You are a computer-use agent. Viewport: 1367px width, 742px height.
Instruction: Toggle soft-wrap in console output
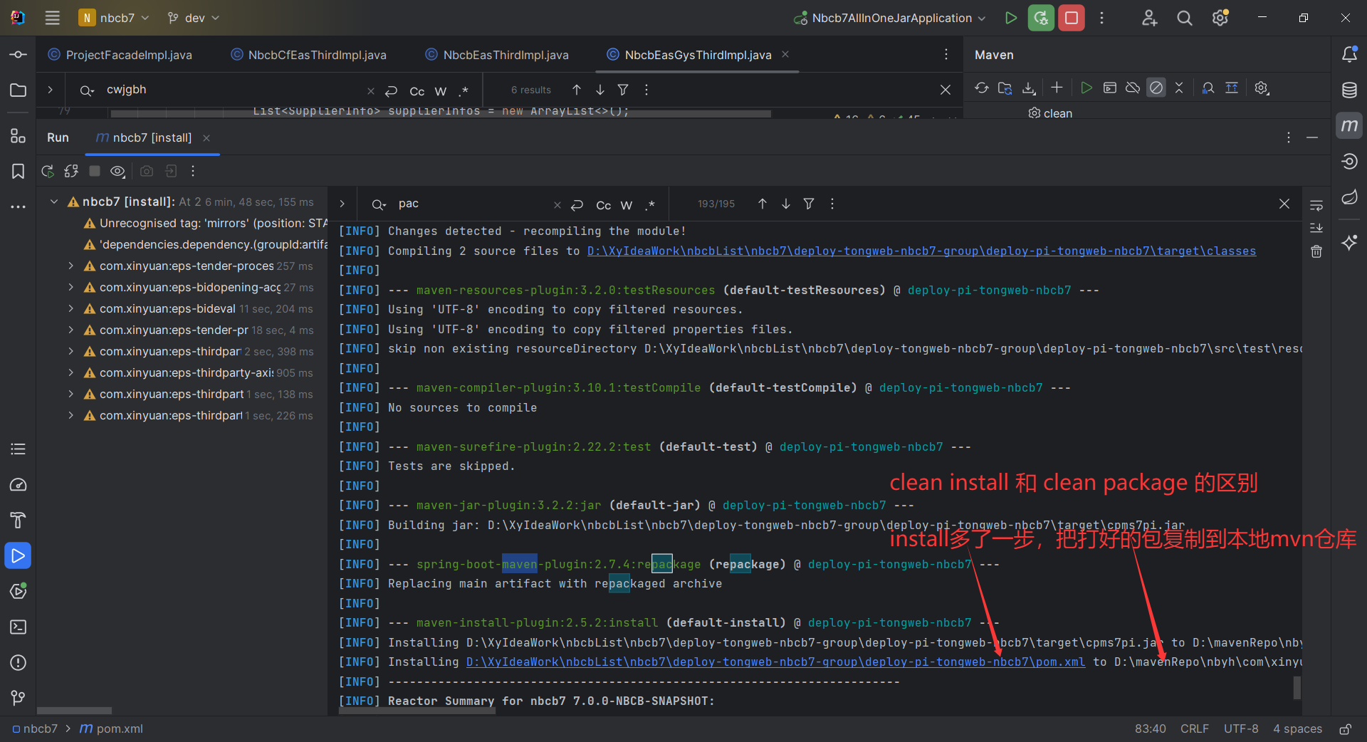(1316, 205)
